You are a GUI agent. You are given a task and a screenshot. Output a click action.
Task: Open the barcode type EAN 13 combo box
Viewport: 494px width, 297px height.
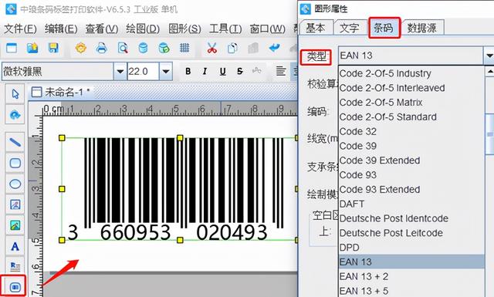415,56
